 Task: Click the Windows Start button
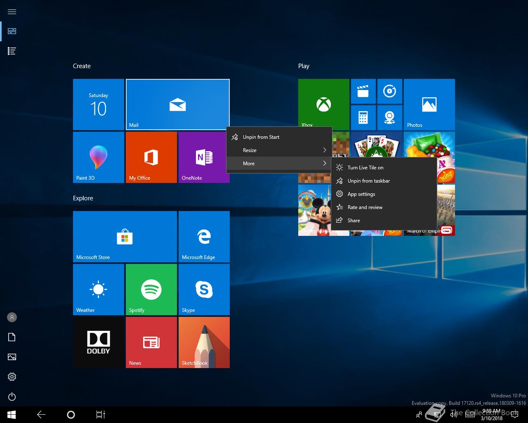pos(12,415)
